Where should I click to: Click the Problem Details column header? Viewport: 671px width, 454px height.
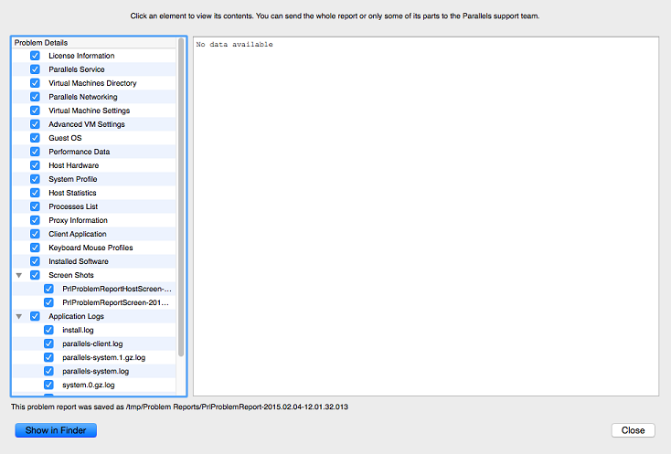pyautogui.click(x=94, y=42)
